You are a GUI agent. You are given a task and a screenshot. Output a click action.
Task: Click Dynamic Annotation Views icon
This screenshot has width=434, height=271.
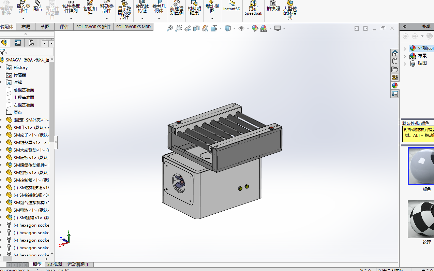[x=205, y=29]
